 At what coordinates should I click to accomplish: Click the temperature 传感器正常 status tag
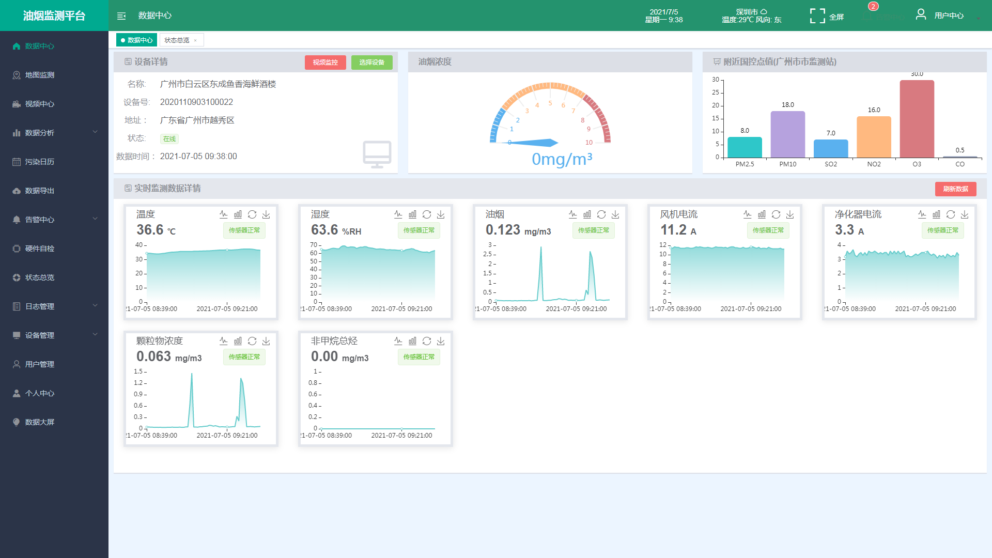pos(244,230)
